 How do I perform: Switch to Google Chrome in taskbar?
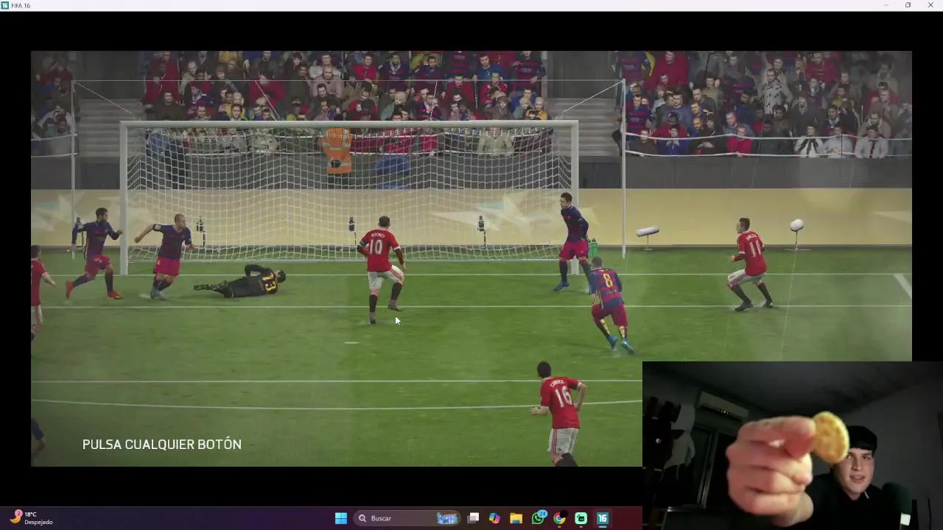coord(559,518)
